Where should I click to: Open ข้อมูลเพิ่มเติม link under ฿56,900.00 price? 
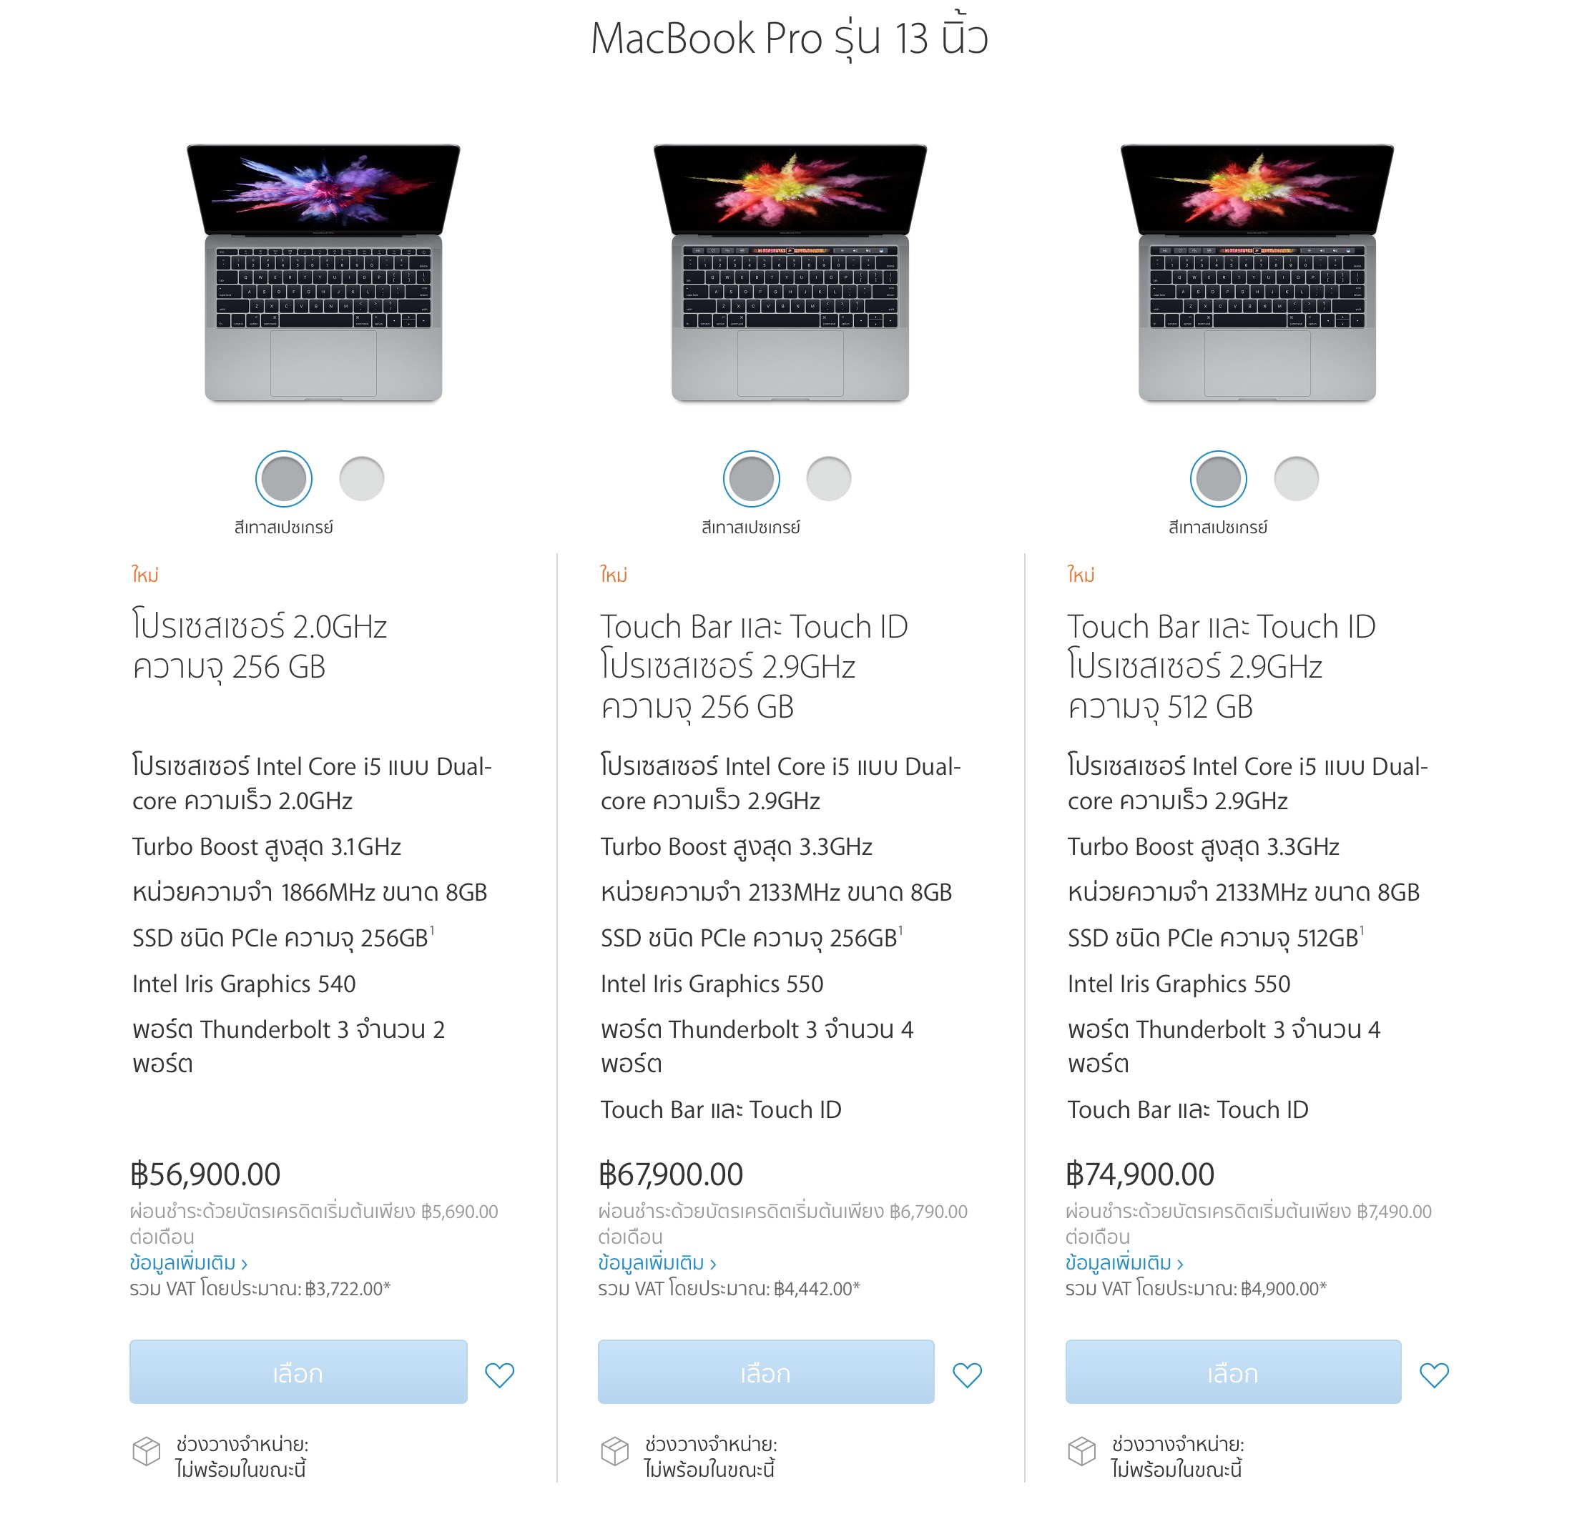click(x=188, y=1263)
